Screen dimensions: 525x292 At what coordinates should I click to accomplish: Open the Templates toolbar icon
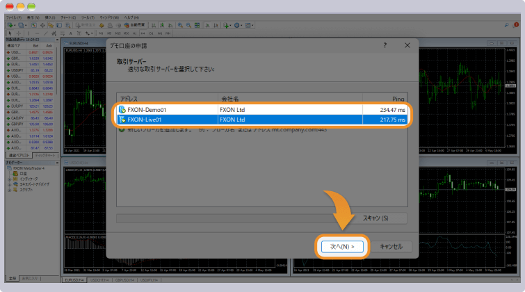[248, 25]
